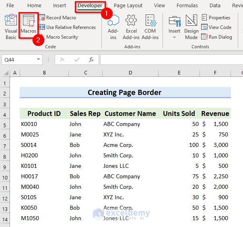Click the Units Sold header cell
The width and height of the screenshot is (243, 227).
click(179, 113)
